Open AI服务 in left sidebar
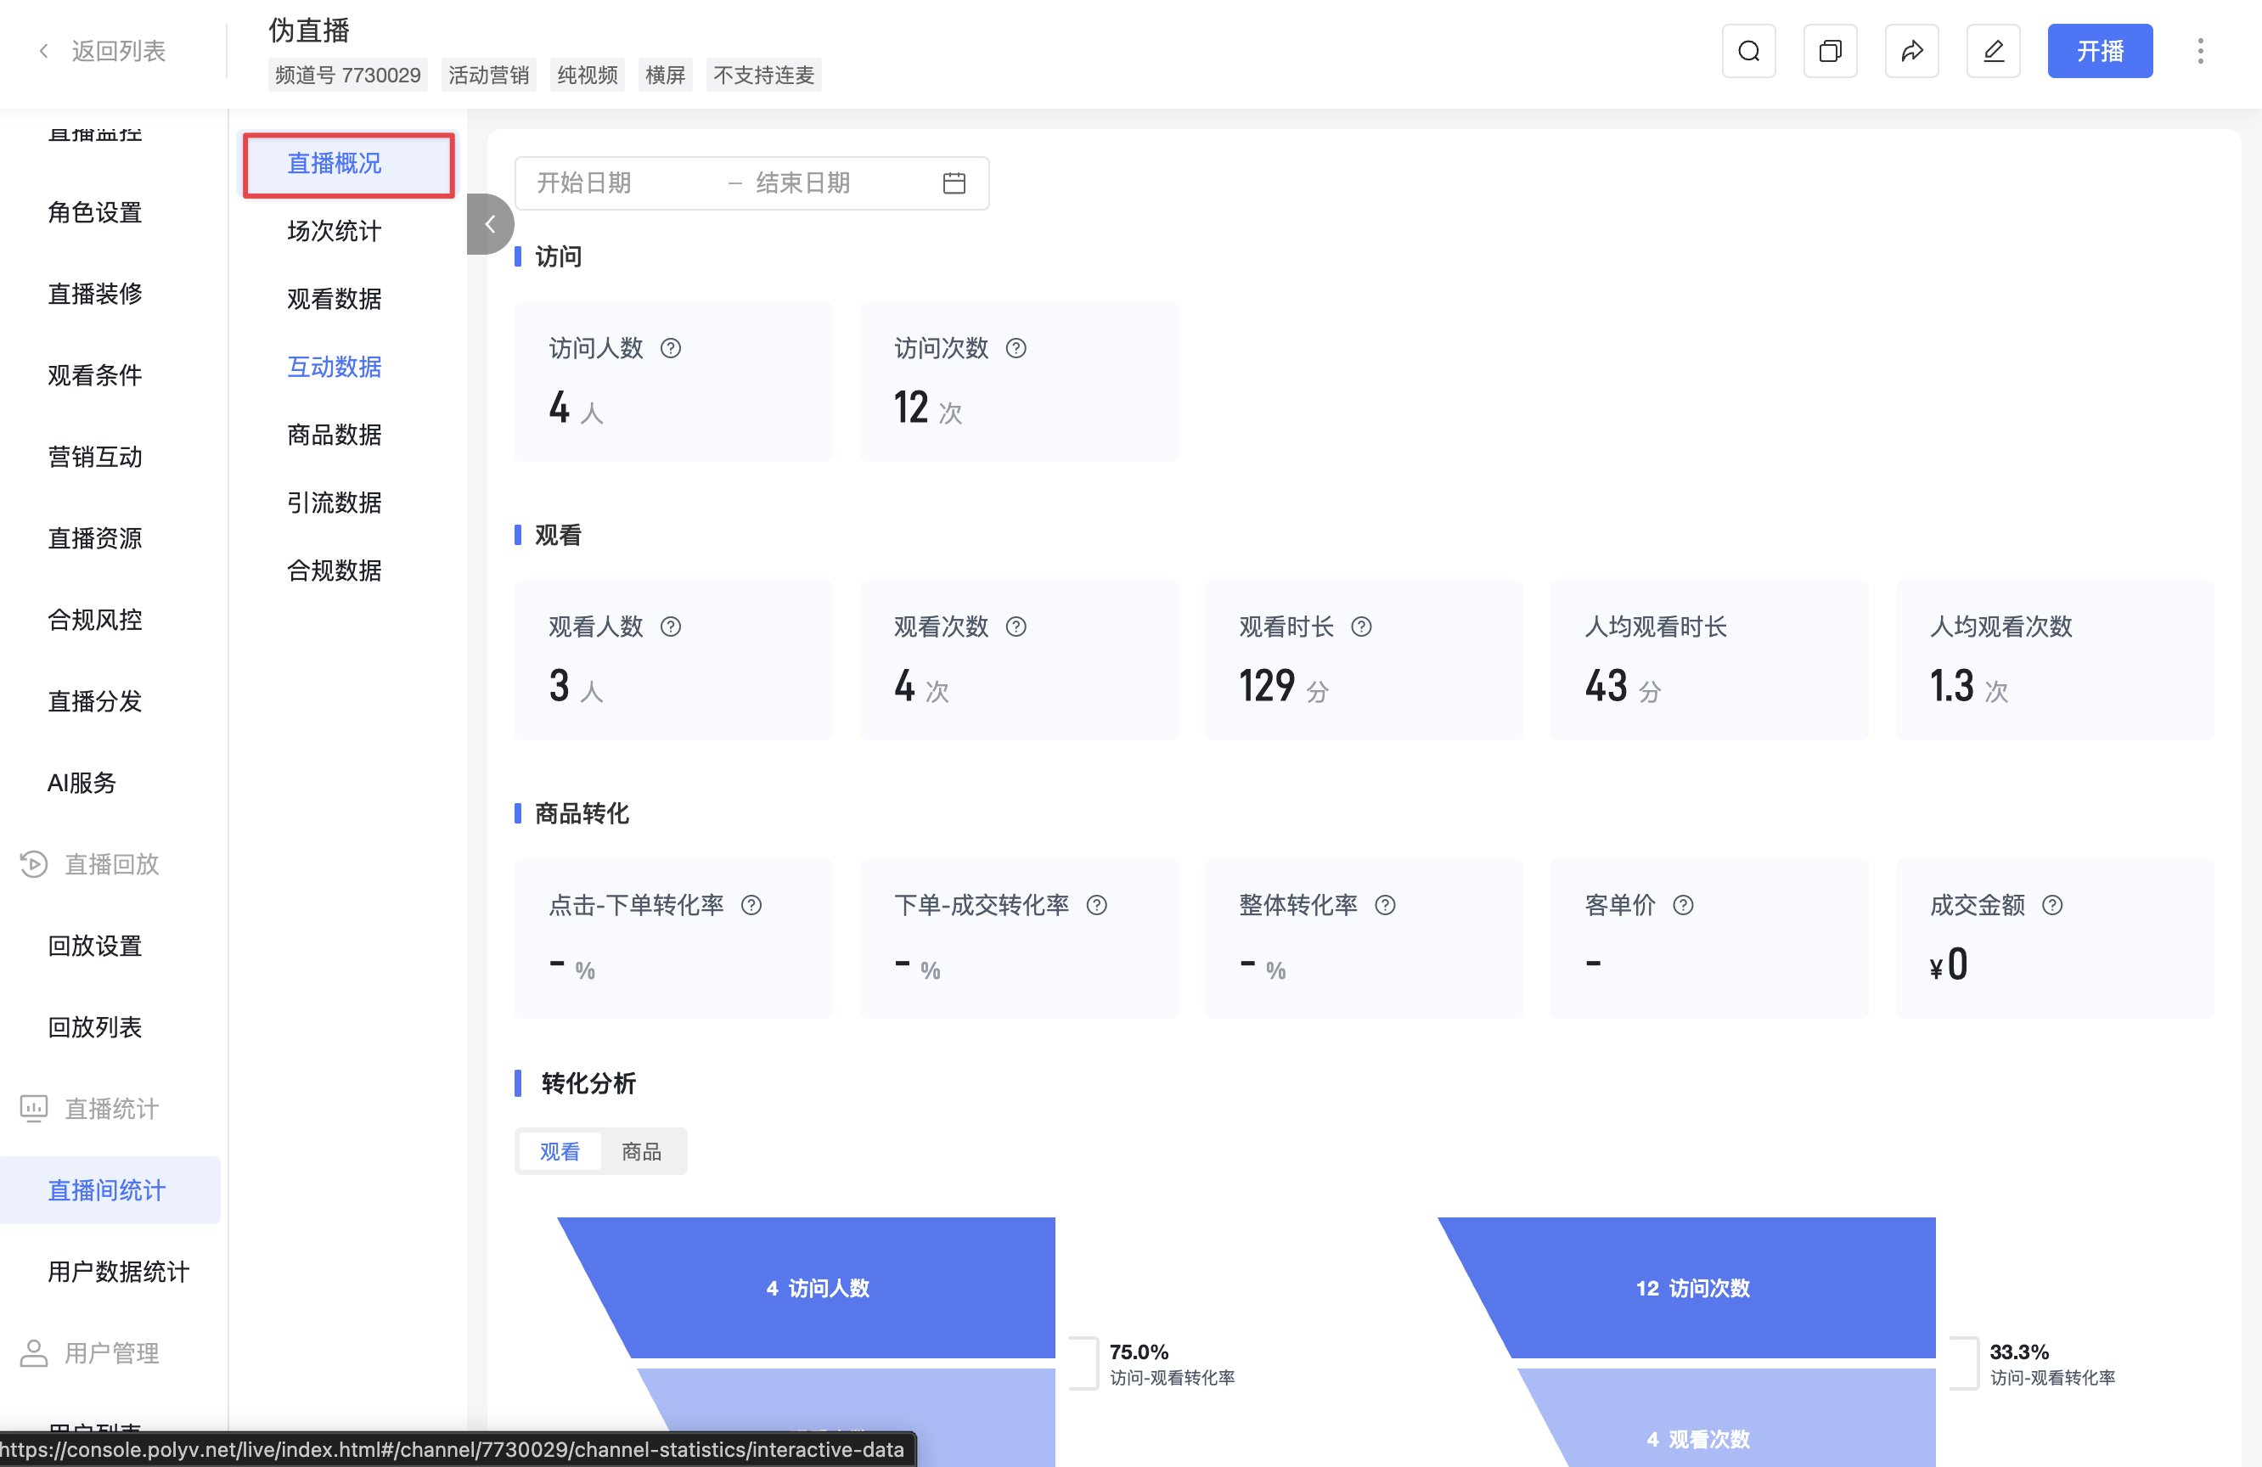Image resolution: width=2262 pixels, height=1467 pixels. coord(82,783)
